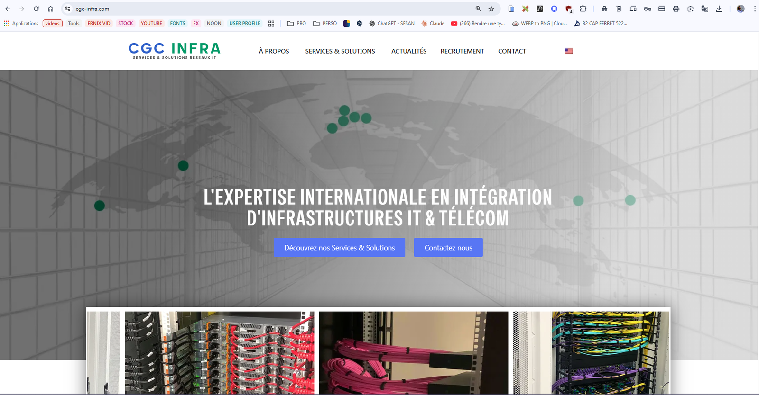
Task: Open the browser Extensions puzzle icon
Action: 583,9
